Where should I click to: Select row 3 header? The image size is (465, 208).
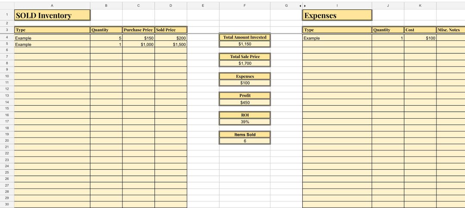pos(7,30)
